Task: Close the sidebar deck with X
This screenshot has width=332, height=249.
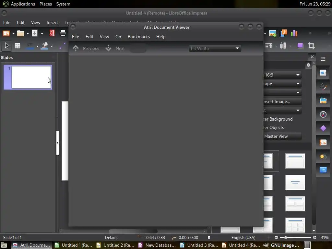Action: click(x=312, y=57)
